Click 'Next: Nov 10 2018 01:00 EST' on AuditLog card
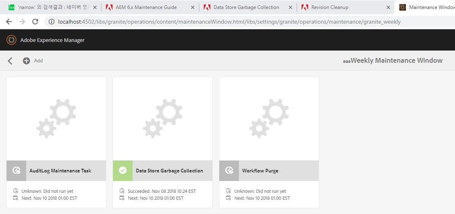This screenshot has height=214, width=455. click(x=50, y=198)
